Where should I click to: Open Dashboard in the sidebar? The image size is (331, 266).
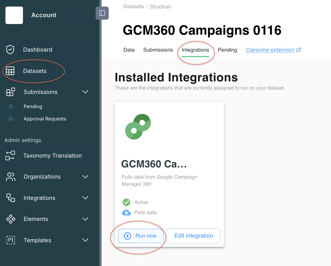(x=38, y=50)
